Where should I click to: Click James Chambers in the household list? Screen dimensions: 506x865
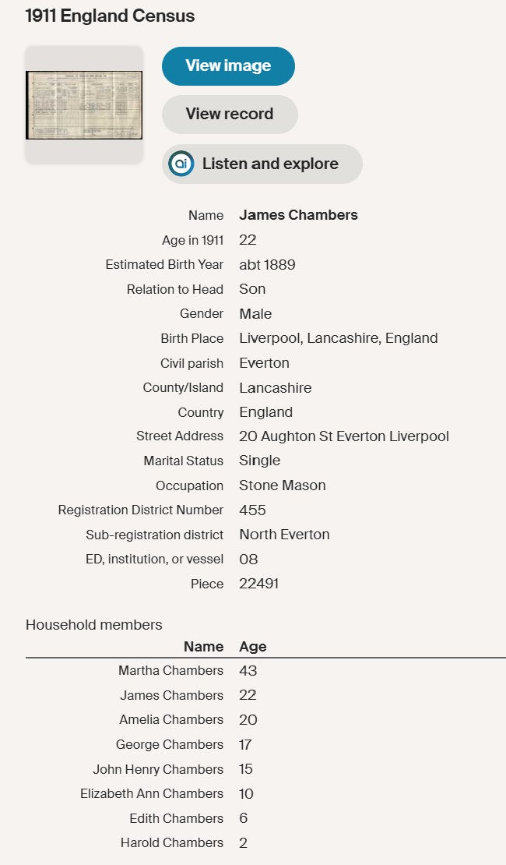[x=172, y=695]
